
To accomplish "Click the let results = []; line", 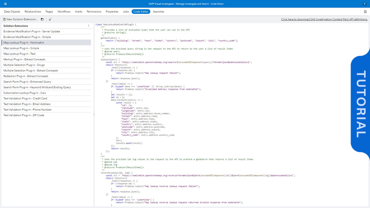I will point(122,94).
